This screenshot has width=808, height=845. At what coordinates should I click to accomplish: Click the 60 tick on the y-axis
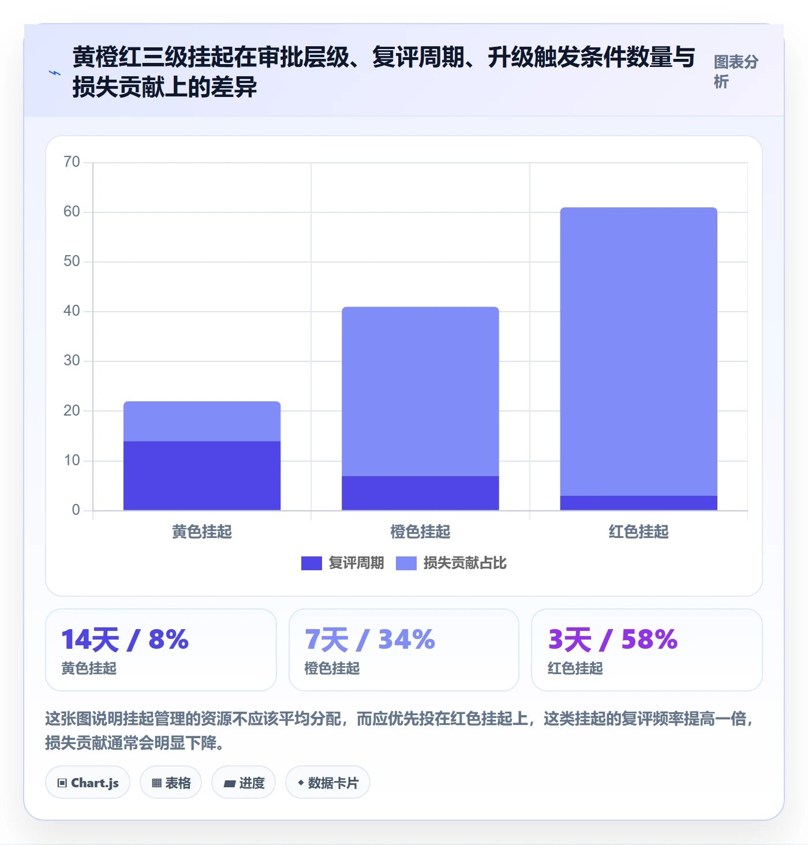pyautogui.click(x=72, y=211)
